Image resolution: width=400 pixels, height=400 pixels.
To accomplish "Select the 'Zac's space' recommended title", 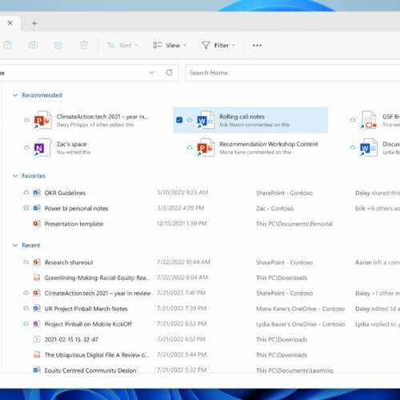I will coord(71,144).
